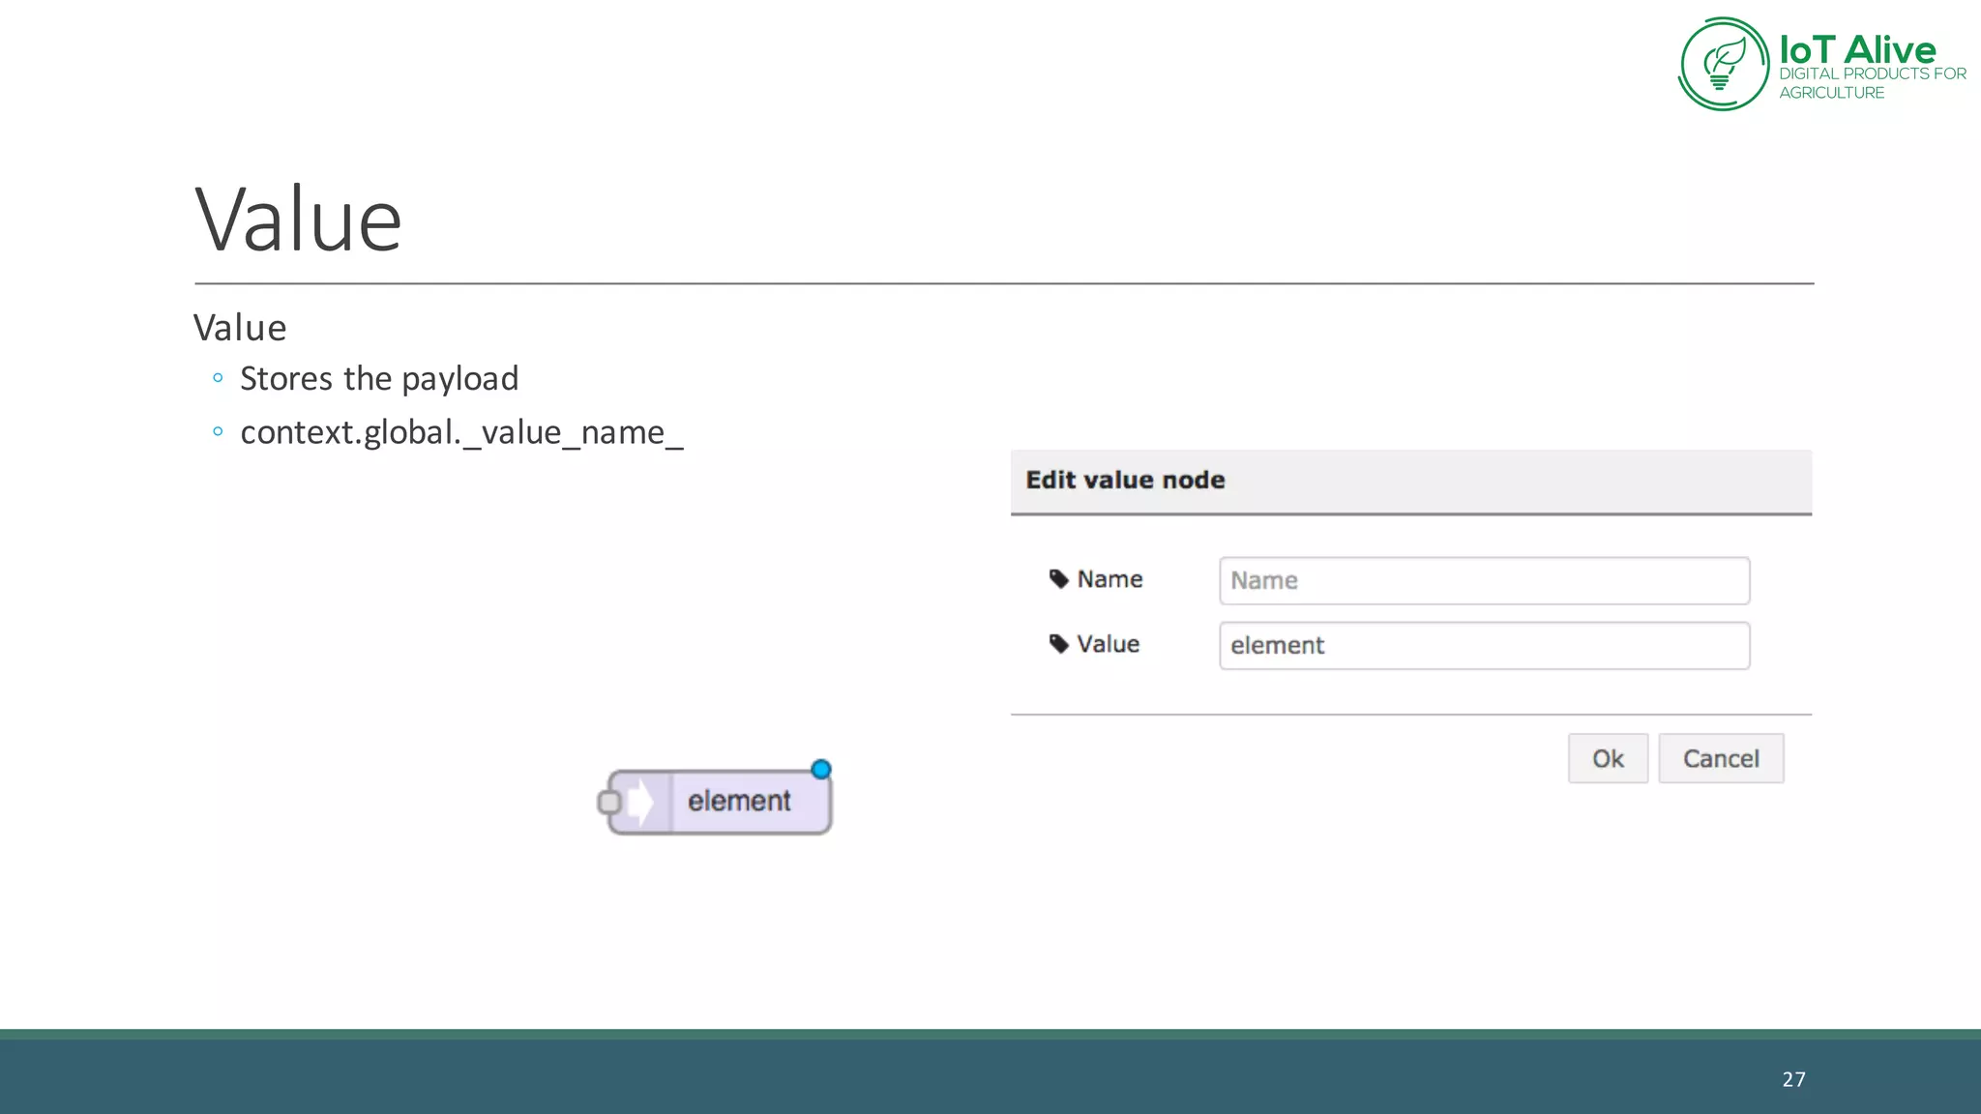The width and height of the screenshot is (1981, 1114).
Task: Click the IoT Alive lightbulb logo
Action: (1724, 65)
